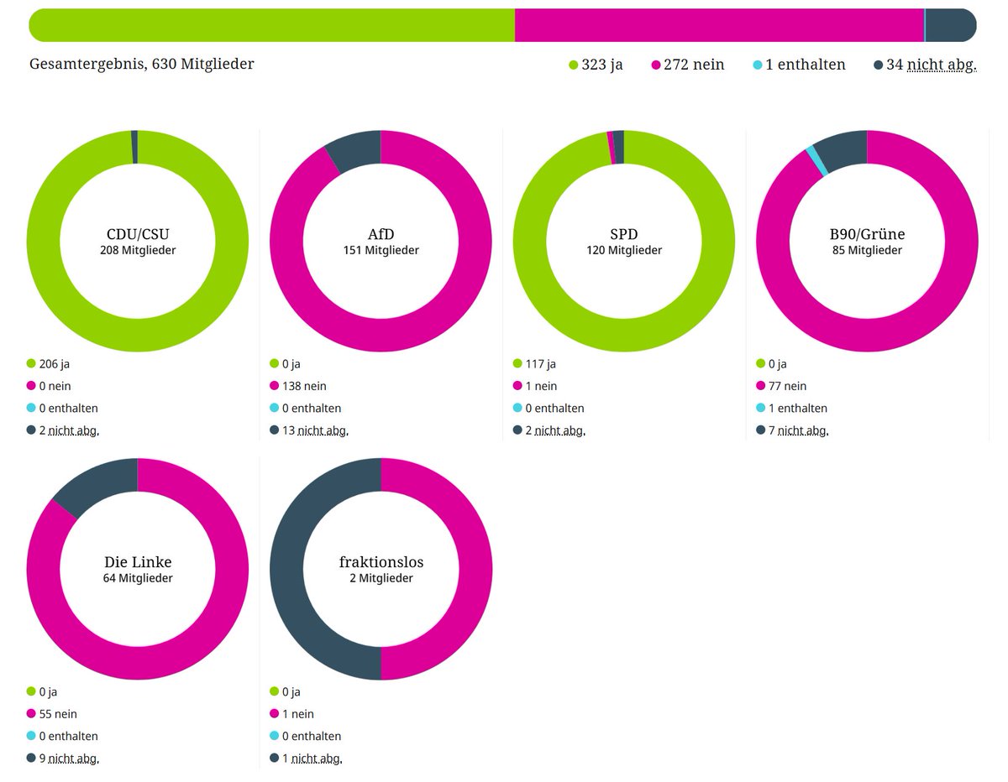Click the '2 nicht abg.' entry under SPD
Viewport: 1008px width, 782px height.
[x=555, y=430]
